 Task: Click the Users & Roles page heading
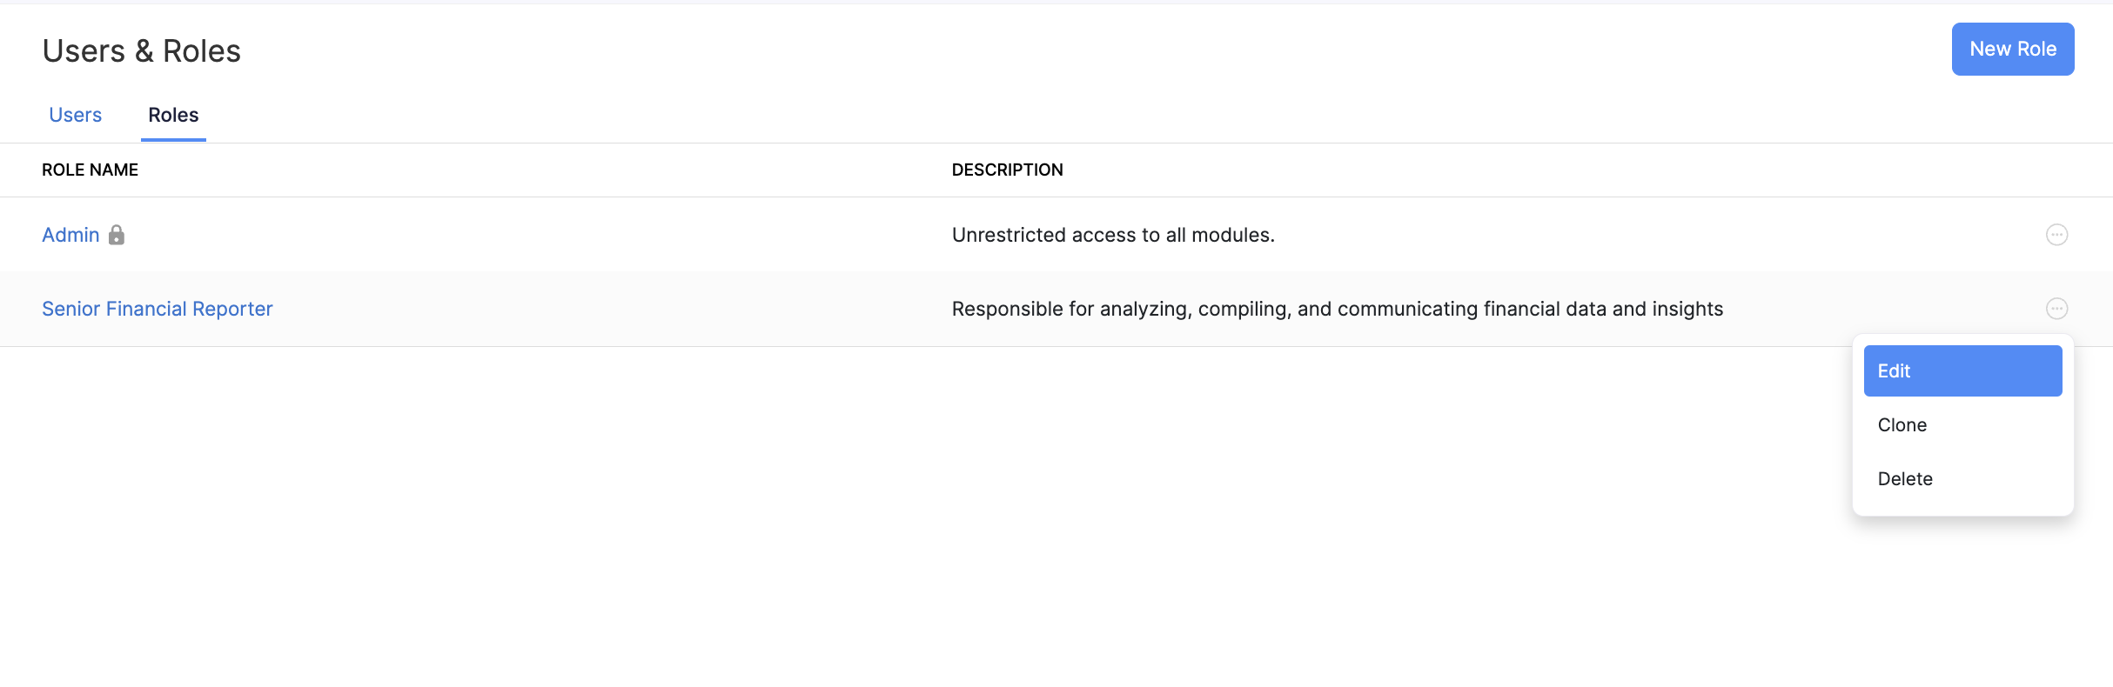click(x=142, y=51)
